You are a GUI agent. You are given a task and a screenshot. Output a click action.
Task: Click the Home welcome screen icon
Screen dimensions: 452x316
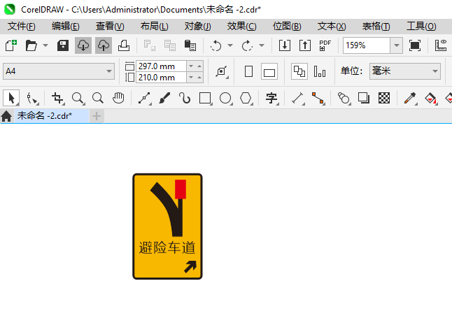coord(6,116)
